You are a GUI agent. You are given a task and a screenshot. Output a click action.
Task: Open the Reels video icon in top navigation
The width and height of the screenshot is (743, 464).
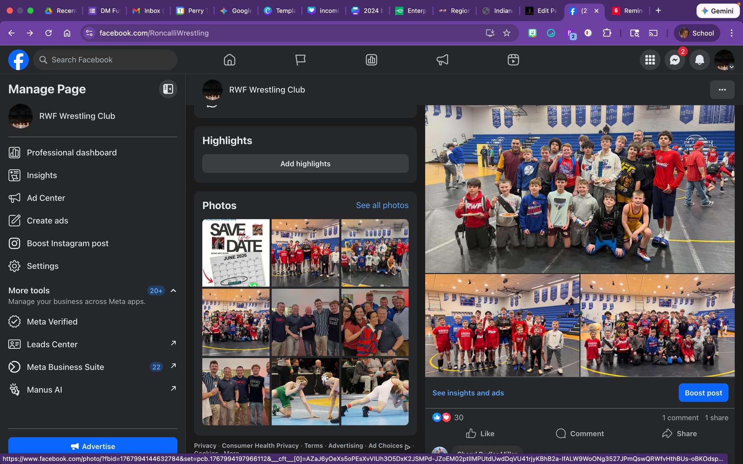click(x=513, y=60)
